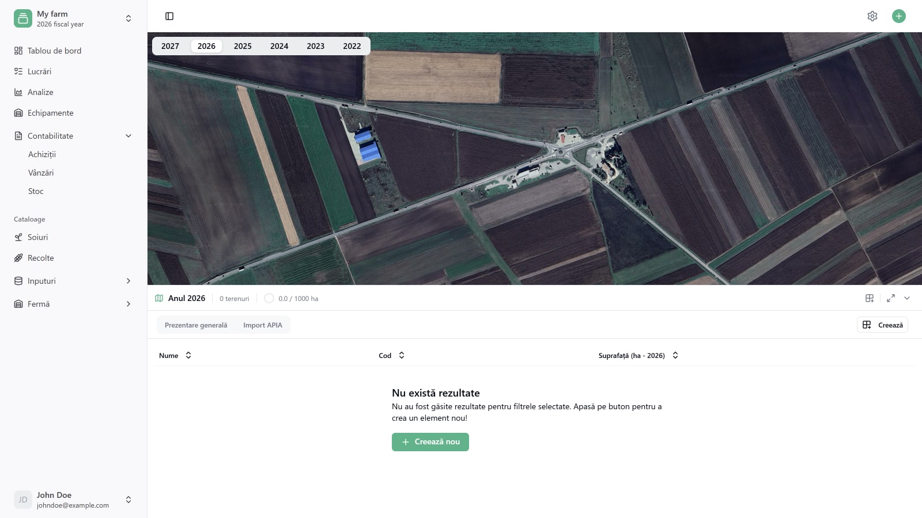The height and width of the screenshot is (518, 922).
Task: Switch to the 2024 year tab
Action: pyautogui.click(x=279, y=46)
